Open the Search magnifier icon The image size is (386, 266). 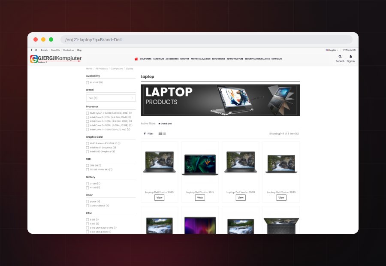coord(340,56)
